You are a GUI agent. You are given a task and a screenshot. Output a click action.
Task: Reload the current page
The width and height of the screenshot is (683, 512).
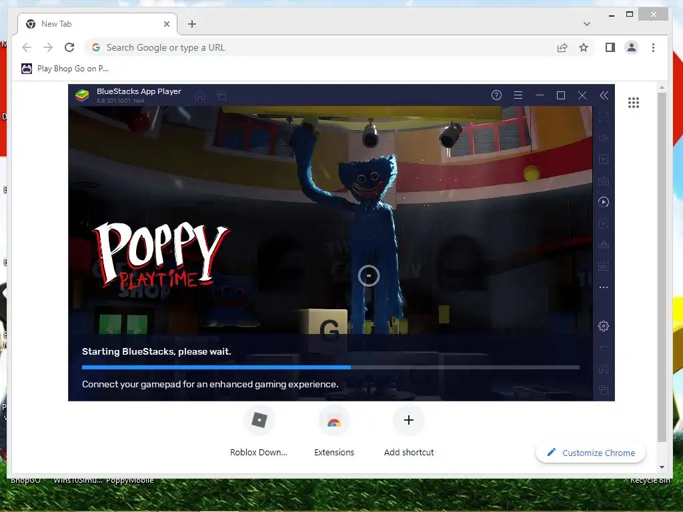(69, 47)
